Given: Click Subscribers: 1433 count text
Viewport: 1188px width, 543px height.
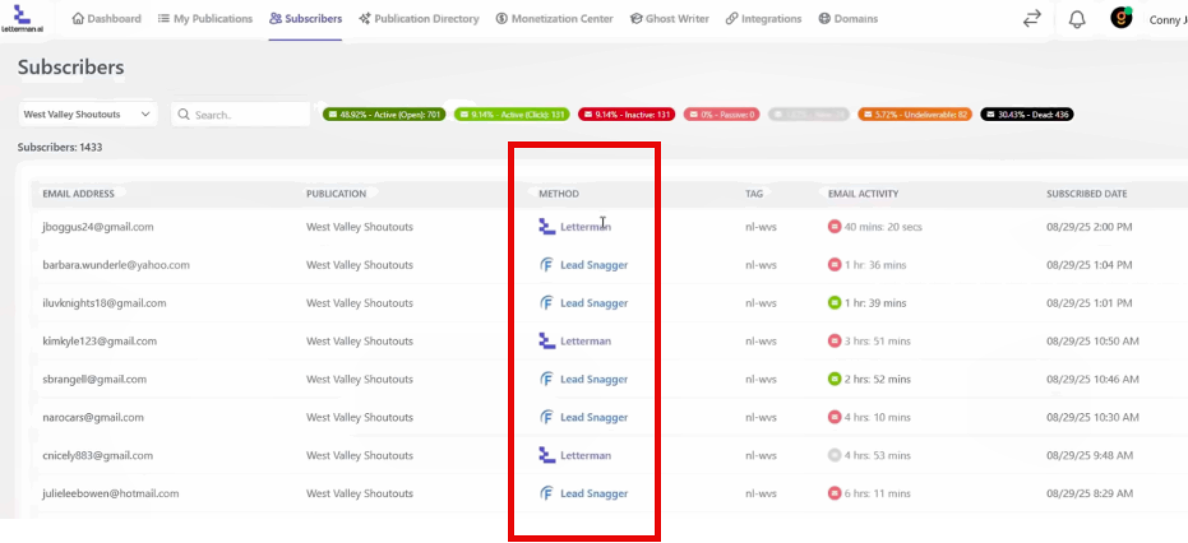Looking at the screenshot, I should (60, 147).
